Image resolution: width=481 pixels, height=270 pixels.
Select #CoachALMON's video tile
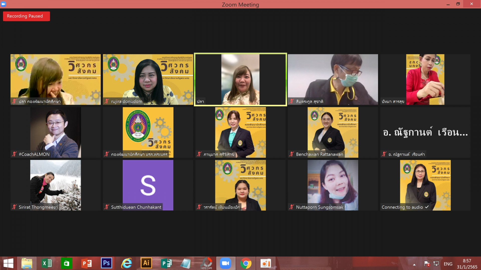pos(56,132)
